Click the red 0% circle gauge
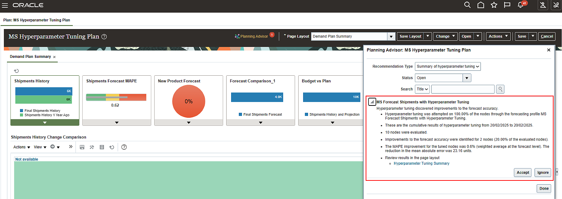The height and width of the screenshot is (199, 562). 189,101
